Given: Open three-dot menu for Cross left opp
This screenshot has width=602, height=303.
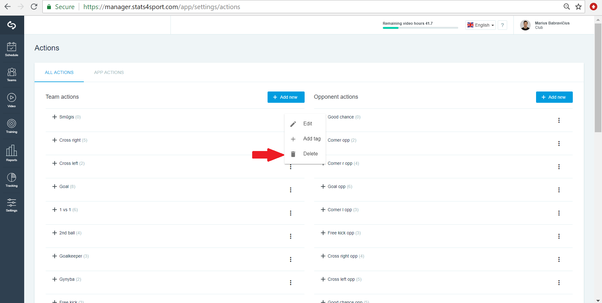Looking at the screenshot, I should (x=559, y=283).
